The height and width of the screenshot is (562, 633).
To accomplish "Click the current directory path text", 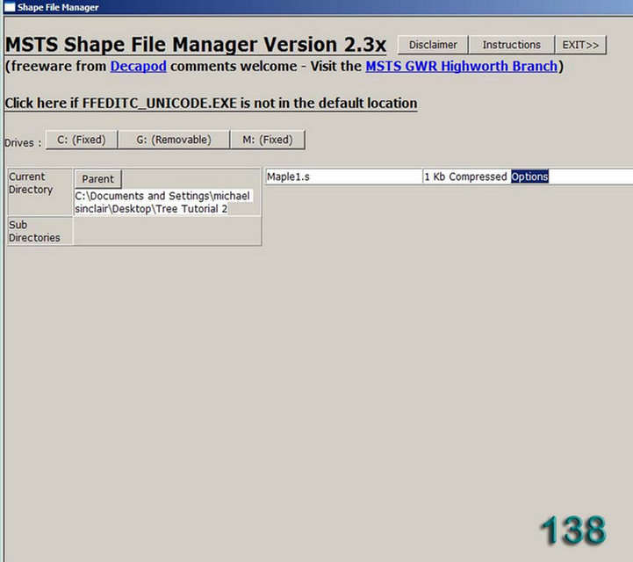I will coord(163,202).
